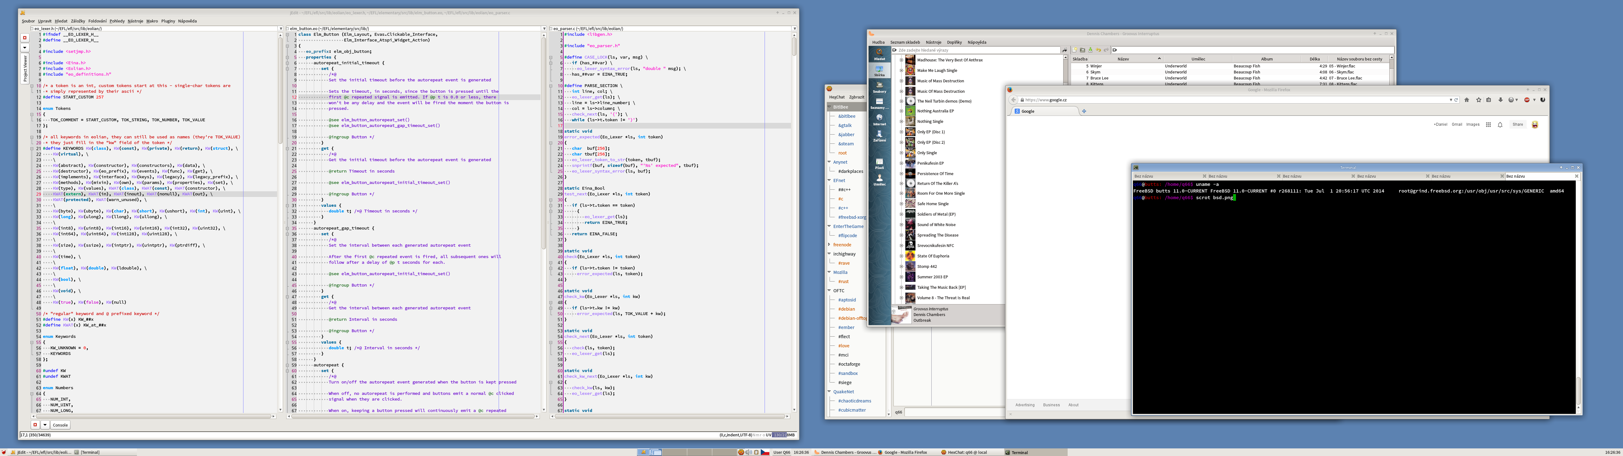Screen dimensions: 1623x456
Task: Click Firefox back arrow button
Action: (x=1014, y=99)
